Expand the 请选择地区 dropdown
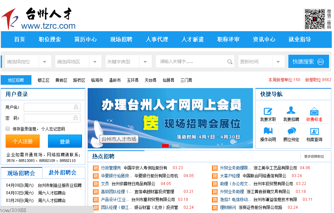This screenshot has width=334, height=213. tap(95, 62)
